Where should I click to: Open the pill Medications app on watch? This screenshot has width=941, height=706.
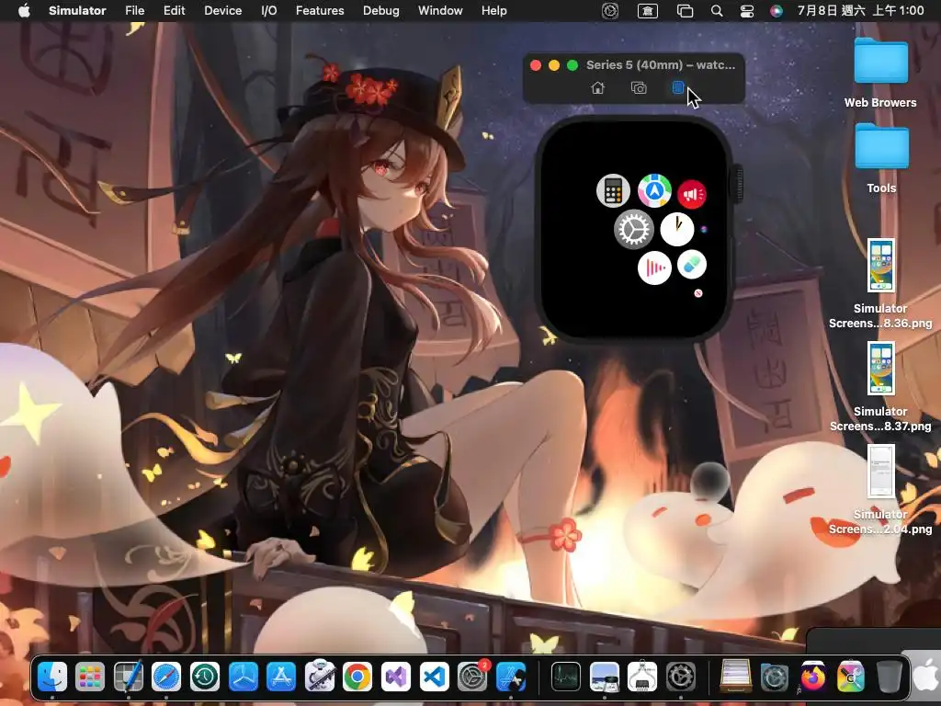click(x=691, y=265)
